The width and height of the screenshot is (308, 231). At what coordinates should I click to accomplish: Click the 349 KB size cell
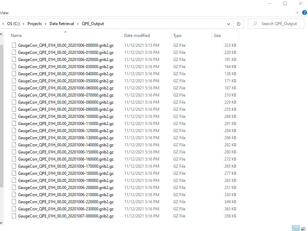tap(230, 202)
